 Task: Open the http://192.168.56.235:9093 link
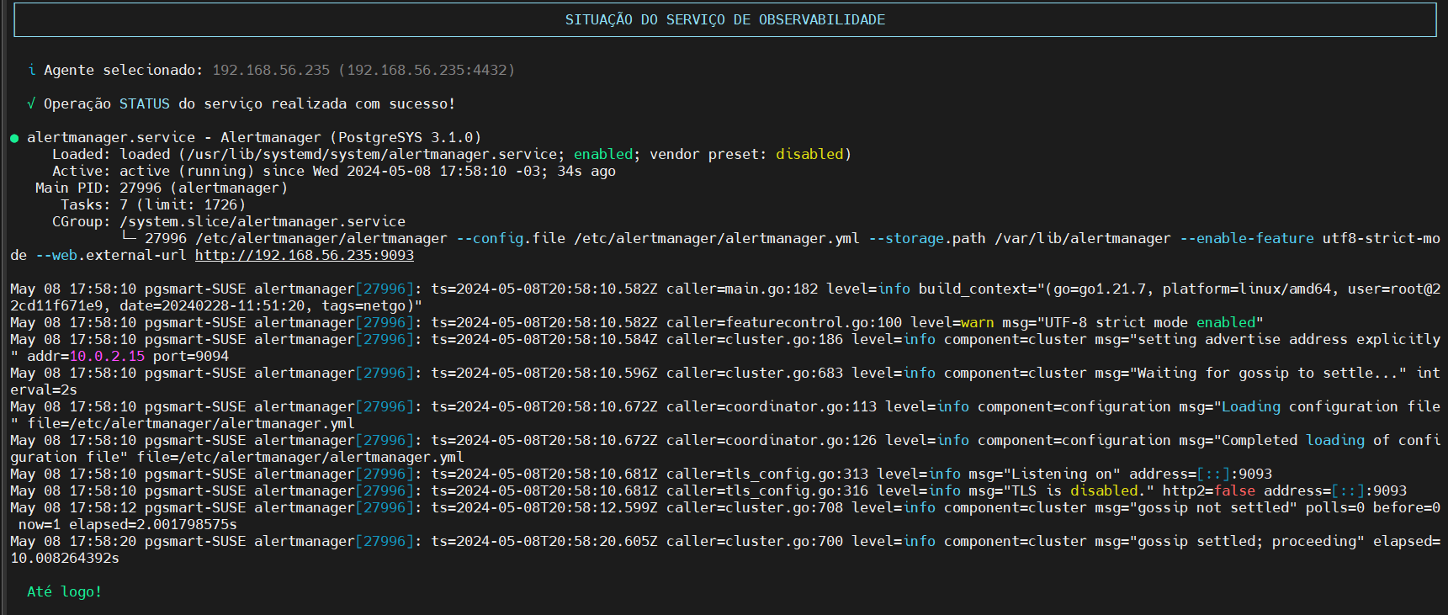tap(305, 255)
